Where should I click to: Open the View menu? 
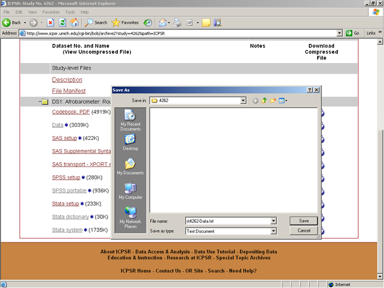click(32, 12)
